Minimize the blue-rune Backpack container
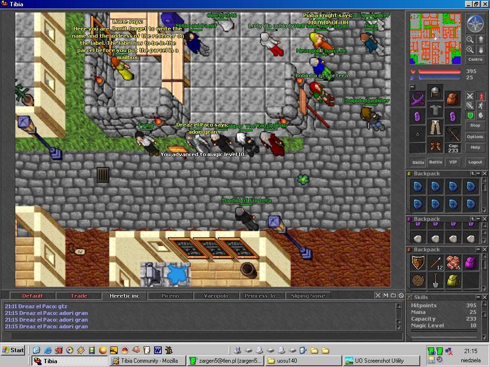Screen dimensions: 490x367 click(479, 173)
